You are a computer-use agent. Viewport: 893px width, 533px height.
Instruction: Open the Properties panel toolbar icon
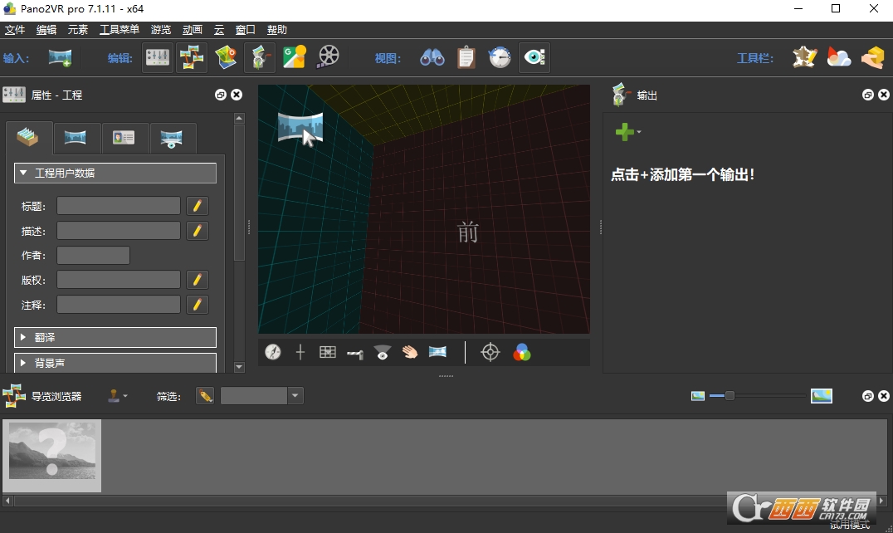(157, 57)
